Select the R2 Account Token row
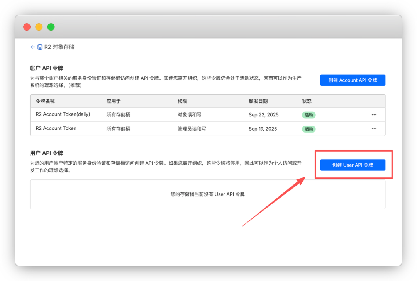Viewport: 417px width, 281px height. click(154, 129)
